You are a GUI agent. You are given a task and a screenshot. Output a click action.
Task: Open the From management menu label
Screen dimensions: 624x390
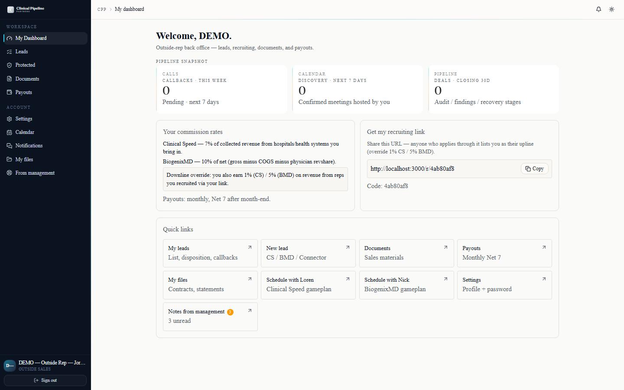[x=35, y=173]
